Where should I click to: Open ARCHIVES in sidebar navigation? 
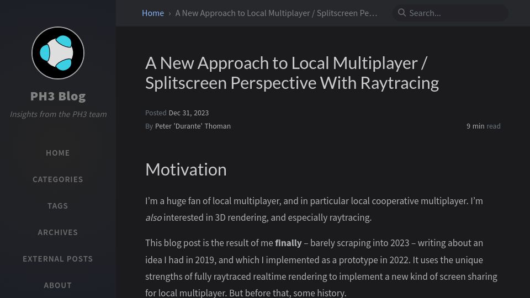[x=58, y=232]
